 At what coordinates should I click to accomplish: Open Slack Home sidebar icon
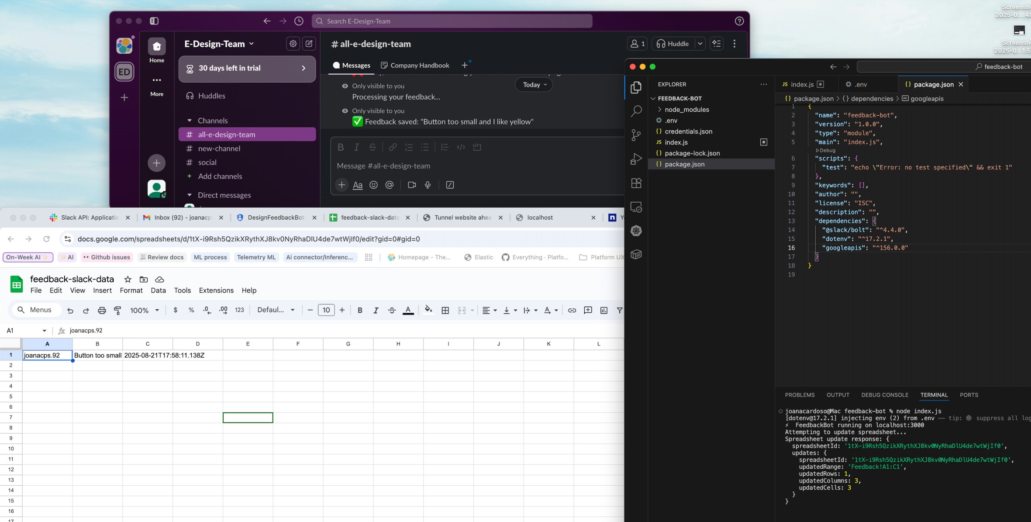click(157, 47)
